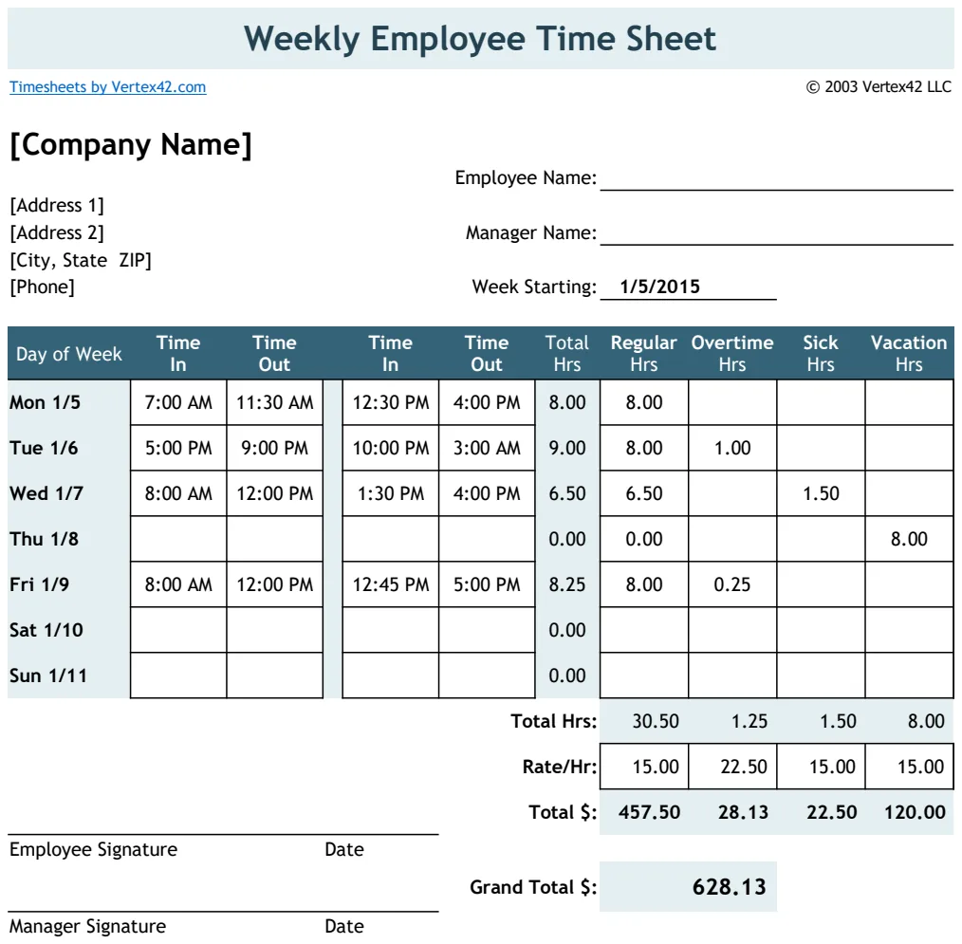
Task: Select the Week Starting date 1/5/2015
Action: (659, 287)
